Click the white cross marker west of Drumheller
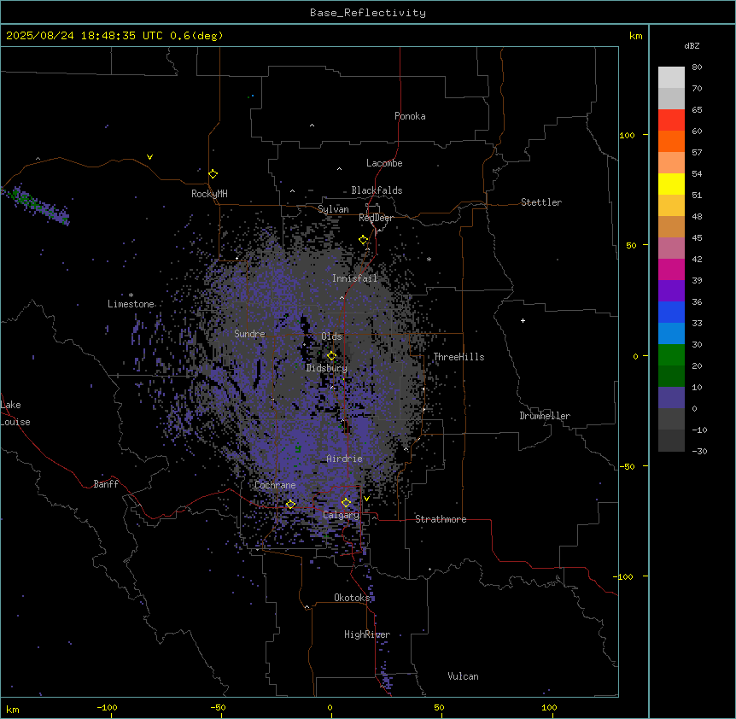 (x=523, y=320)
